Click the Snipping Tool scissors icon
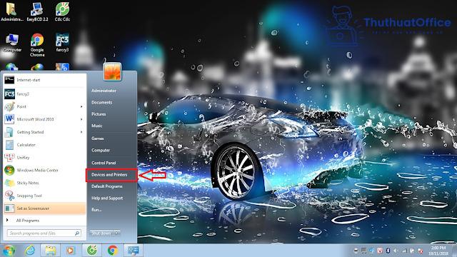Image resolution: width=457 pixels, height=257 pixels. pos(9,196)
